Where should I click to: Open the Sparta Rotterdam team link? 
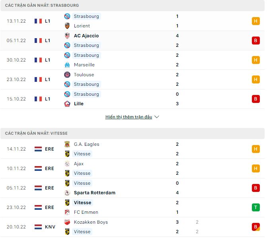tap(94, 193)
